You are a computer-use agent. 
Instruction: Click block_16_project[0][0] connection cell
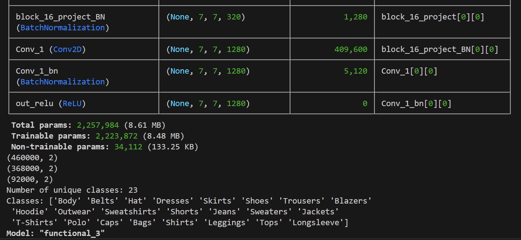coord(442,22)
